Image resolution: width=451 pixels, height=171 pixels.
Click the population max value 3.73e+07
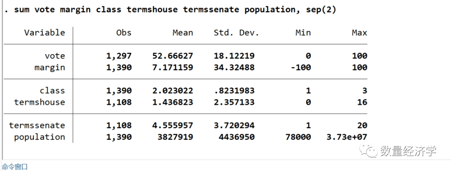coord(347,137)
